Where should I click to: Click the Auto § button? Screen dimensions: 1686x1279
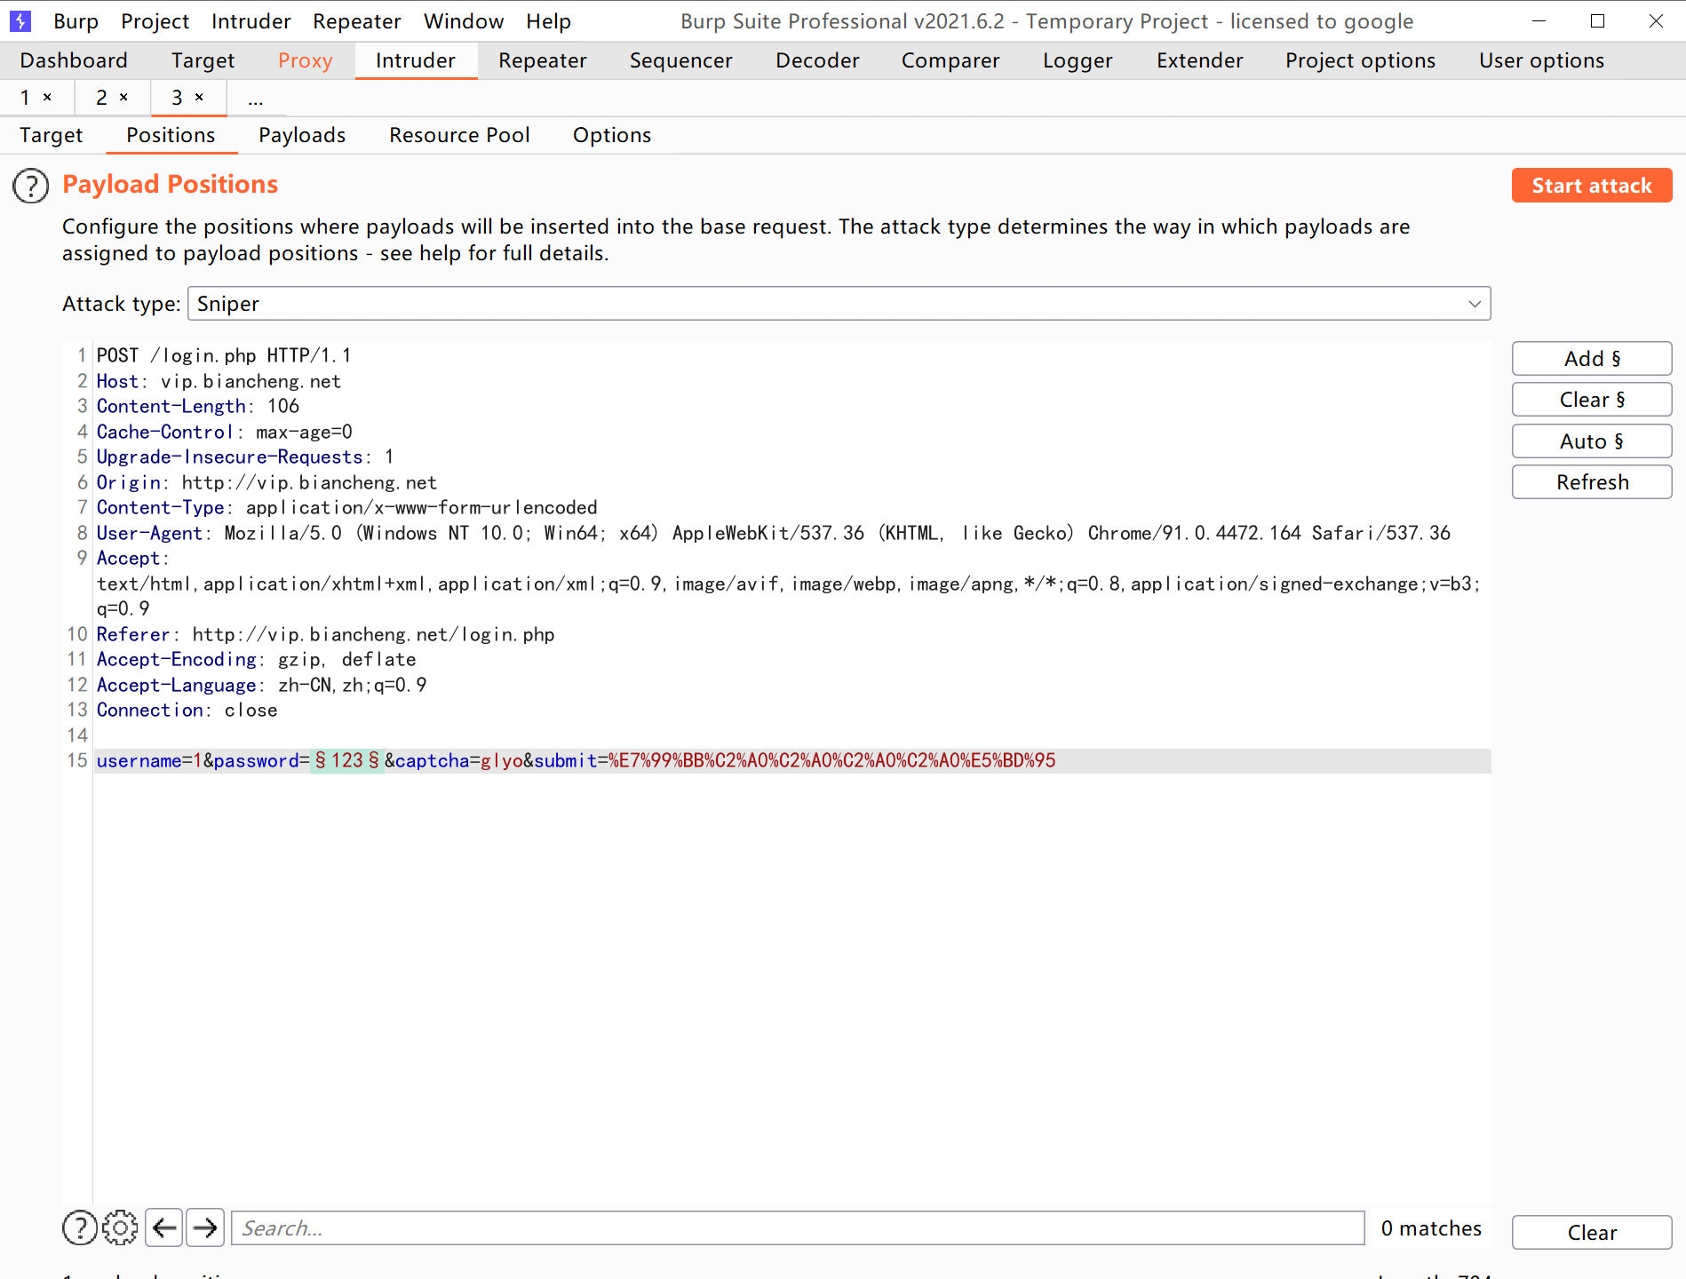(1592, 441)
